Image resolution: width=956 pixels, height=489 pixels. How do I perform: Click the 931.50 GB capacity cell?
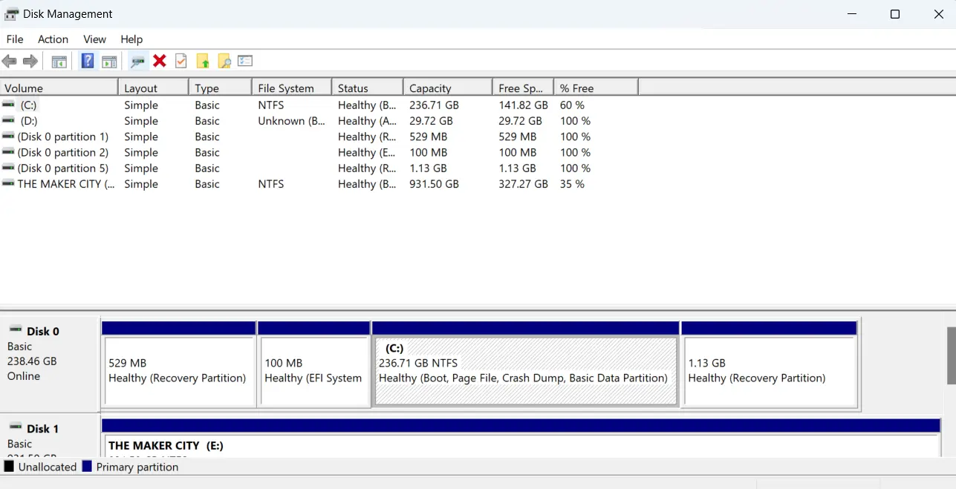(434, 184)
